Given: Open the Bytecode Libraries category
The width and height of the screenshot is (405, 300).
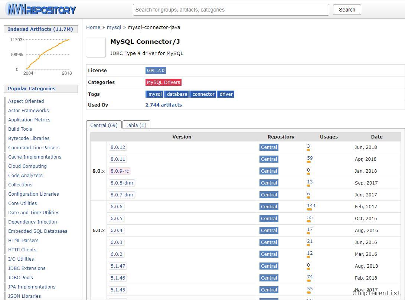Looking at the screenshot, I should (29, 138).
